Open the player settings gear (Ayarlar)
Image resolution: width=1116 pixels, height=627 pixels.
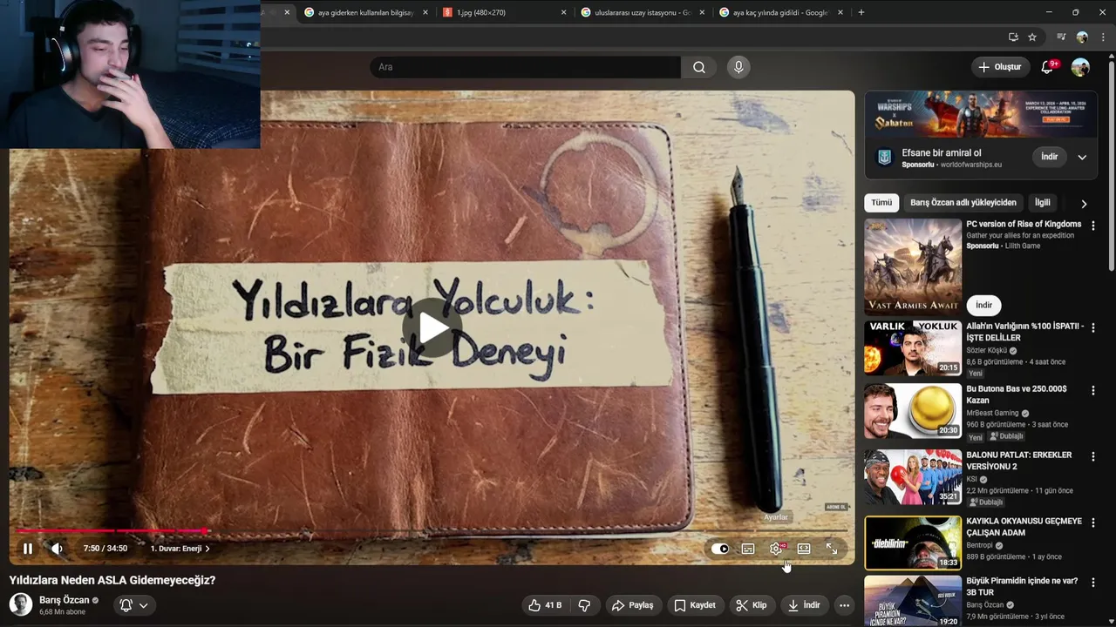pyautogui.click(x=776, y=549)
